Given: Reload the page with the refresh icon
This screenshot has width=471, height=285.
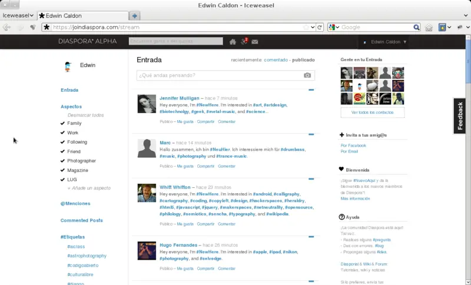Looking at the screenshot, I should click(320, 27).
